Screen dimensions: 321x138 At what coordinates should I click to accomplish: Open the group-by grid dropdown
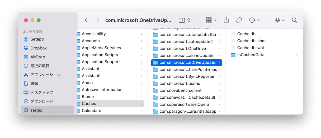(211, 20)
